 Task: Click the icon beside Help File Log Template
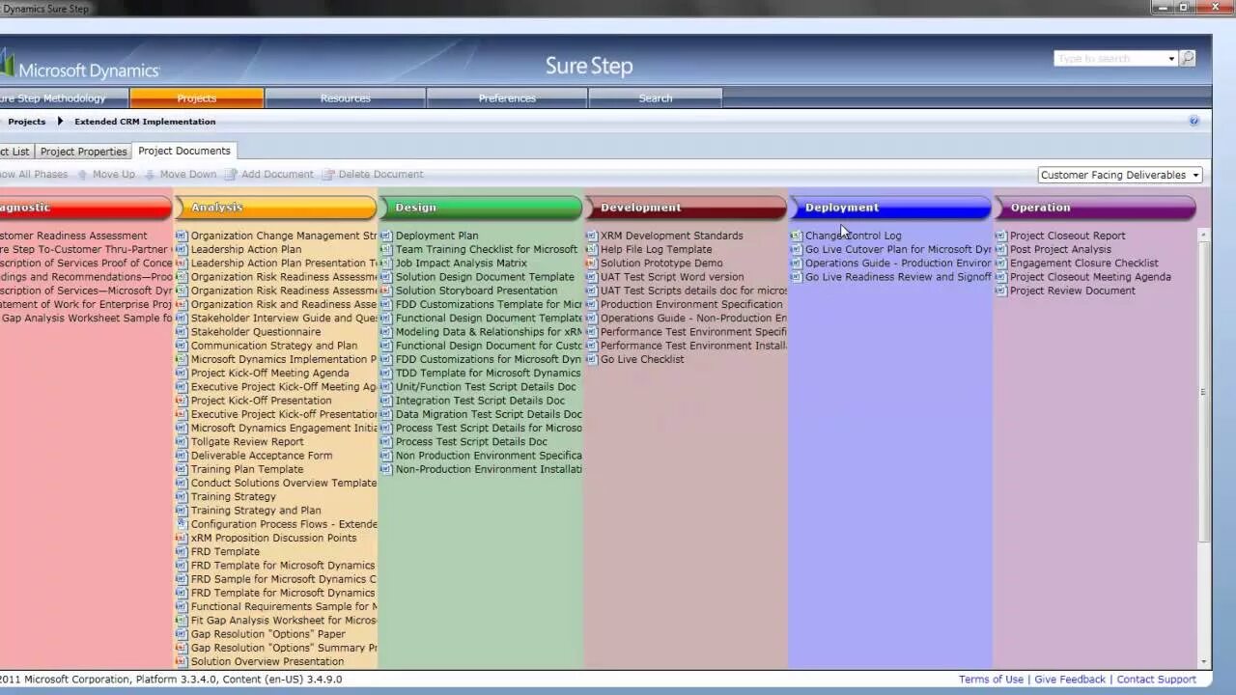tap(591, 249)
